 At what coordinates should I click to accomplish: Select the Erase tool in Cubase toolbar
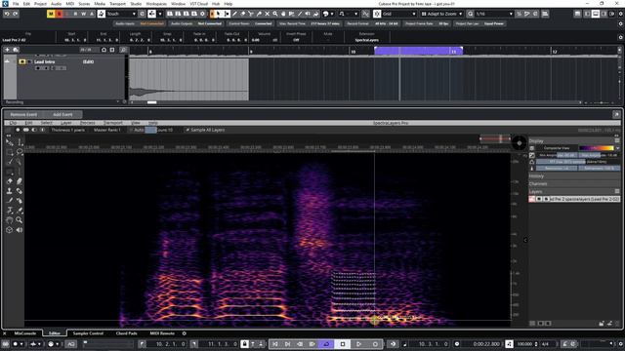(x=243, y=14)
